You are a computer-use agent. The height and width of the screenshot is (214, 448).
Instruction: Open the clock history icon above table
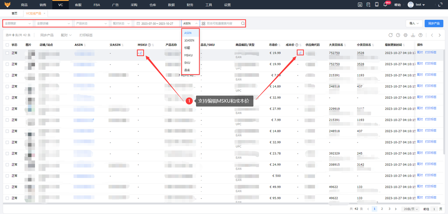(x=398, y=35)
